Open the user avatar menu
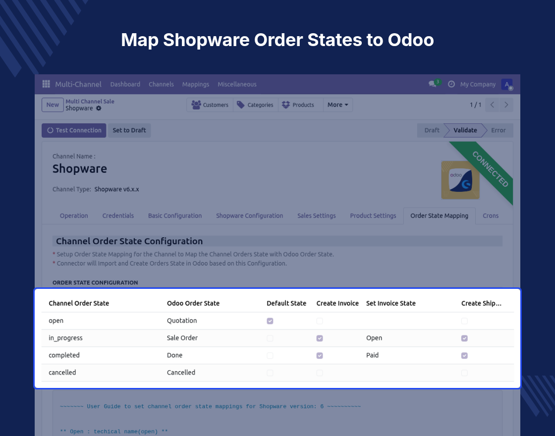The image size is (555, 436). [507, 84]
